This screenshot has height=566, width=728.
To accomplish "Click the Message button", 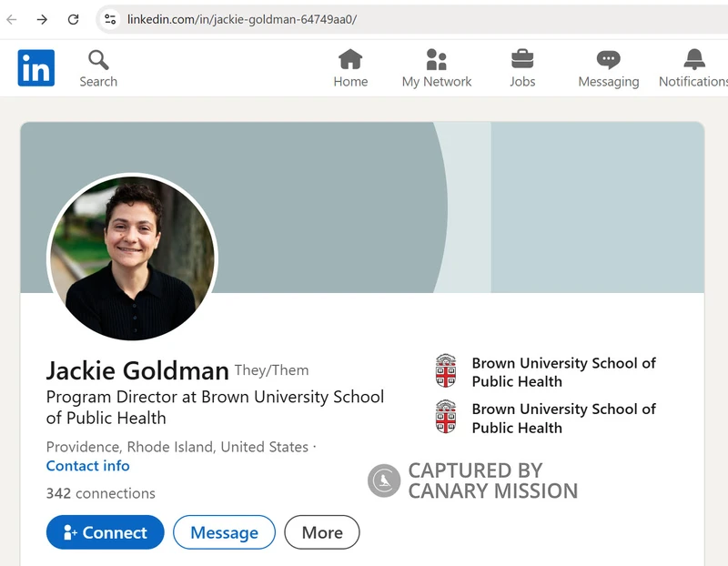I will point(224,532).
